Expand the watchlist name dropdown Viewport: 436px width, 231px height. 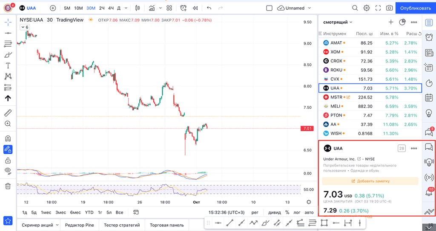pyautogui.click(x=338, y=22)
